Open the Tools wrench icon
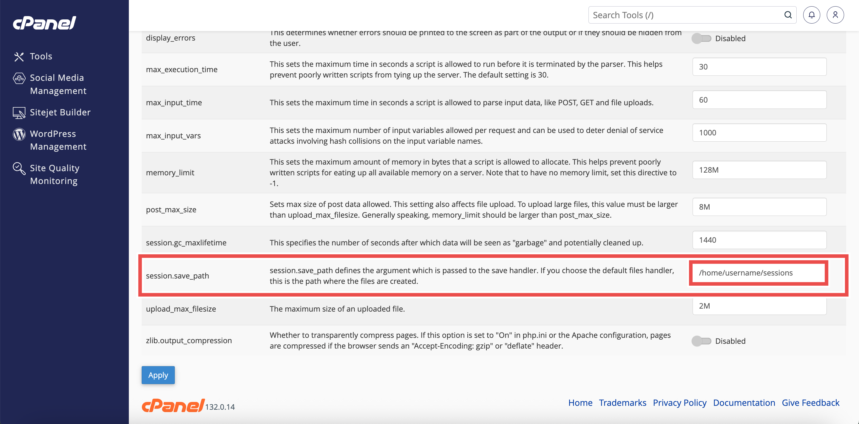This screenshot has width=859, height=424. point(19,57)
